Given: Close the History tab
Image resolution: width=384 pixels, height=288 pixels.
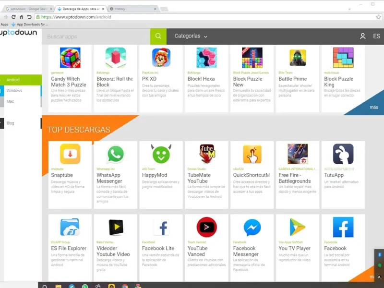Looking at the screenshot, I should coord(155,9).
